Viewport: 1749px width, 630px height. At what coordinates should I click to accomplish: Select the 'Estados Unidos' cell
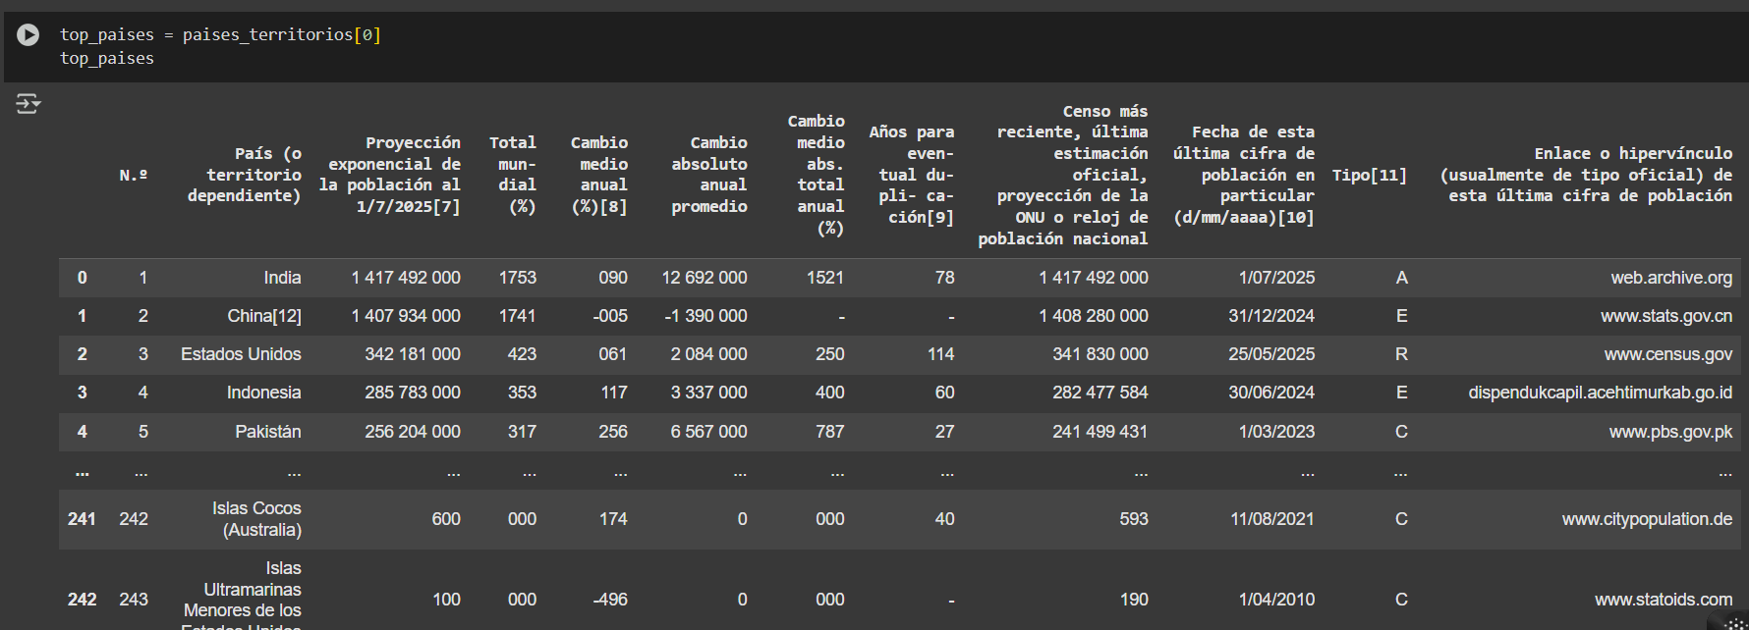(241, 354)
